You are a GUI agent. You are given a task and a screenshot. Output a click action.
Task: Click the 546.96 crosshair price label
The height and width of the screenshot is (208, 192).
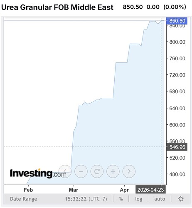(x=177, y=147)
